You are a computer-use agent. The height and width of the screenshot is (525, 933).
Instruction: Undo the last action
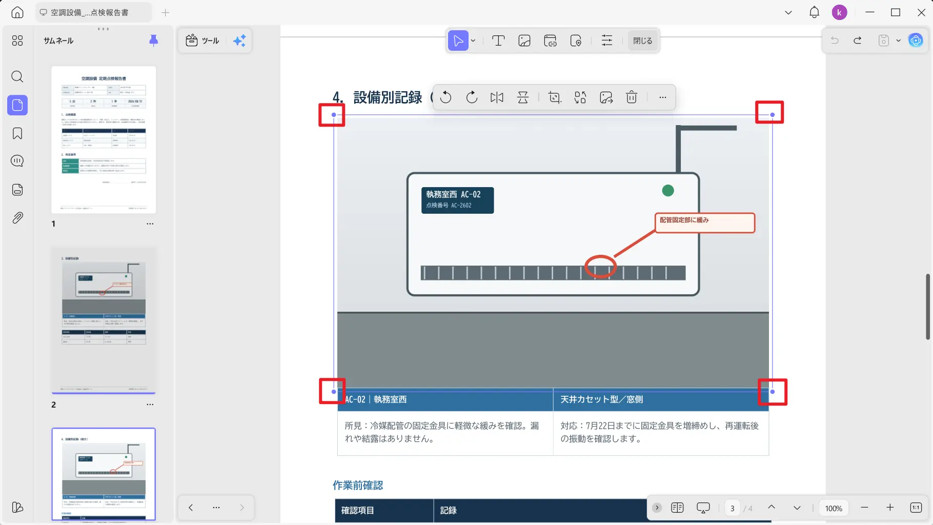[x=835, y=41]
